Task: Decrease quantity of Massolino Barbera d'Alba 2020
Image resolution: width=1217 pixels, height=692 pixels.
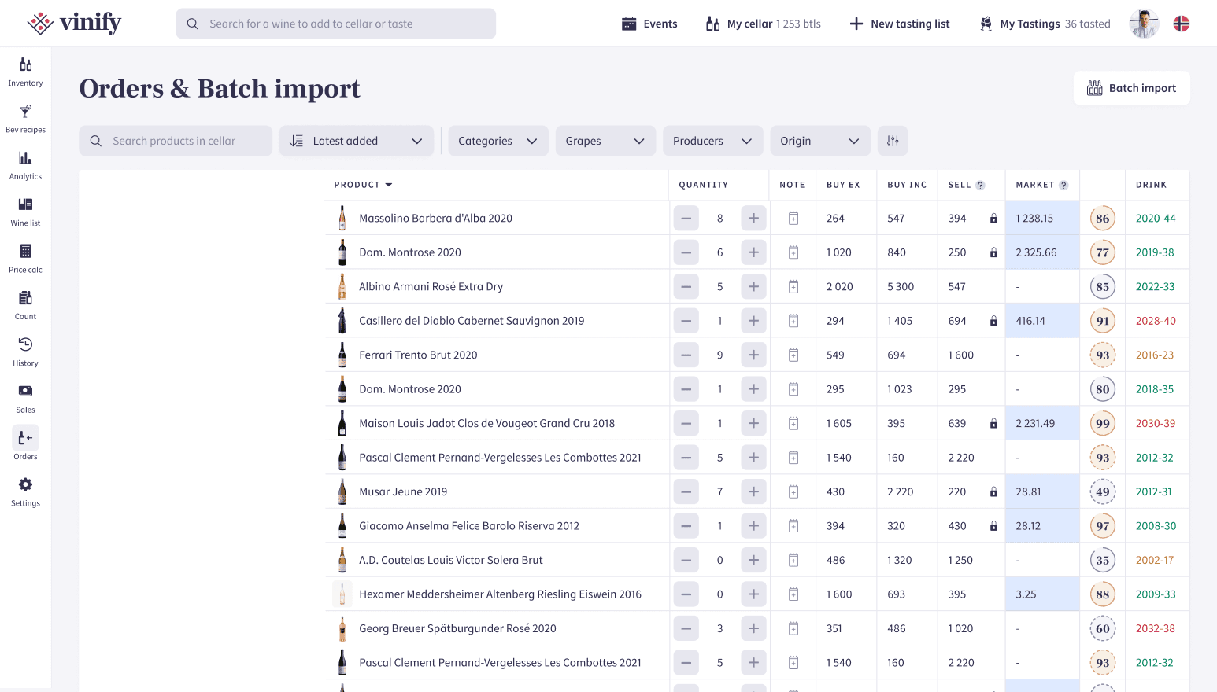Action: 686,219
